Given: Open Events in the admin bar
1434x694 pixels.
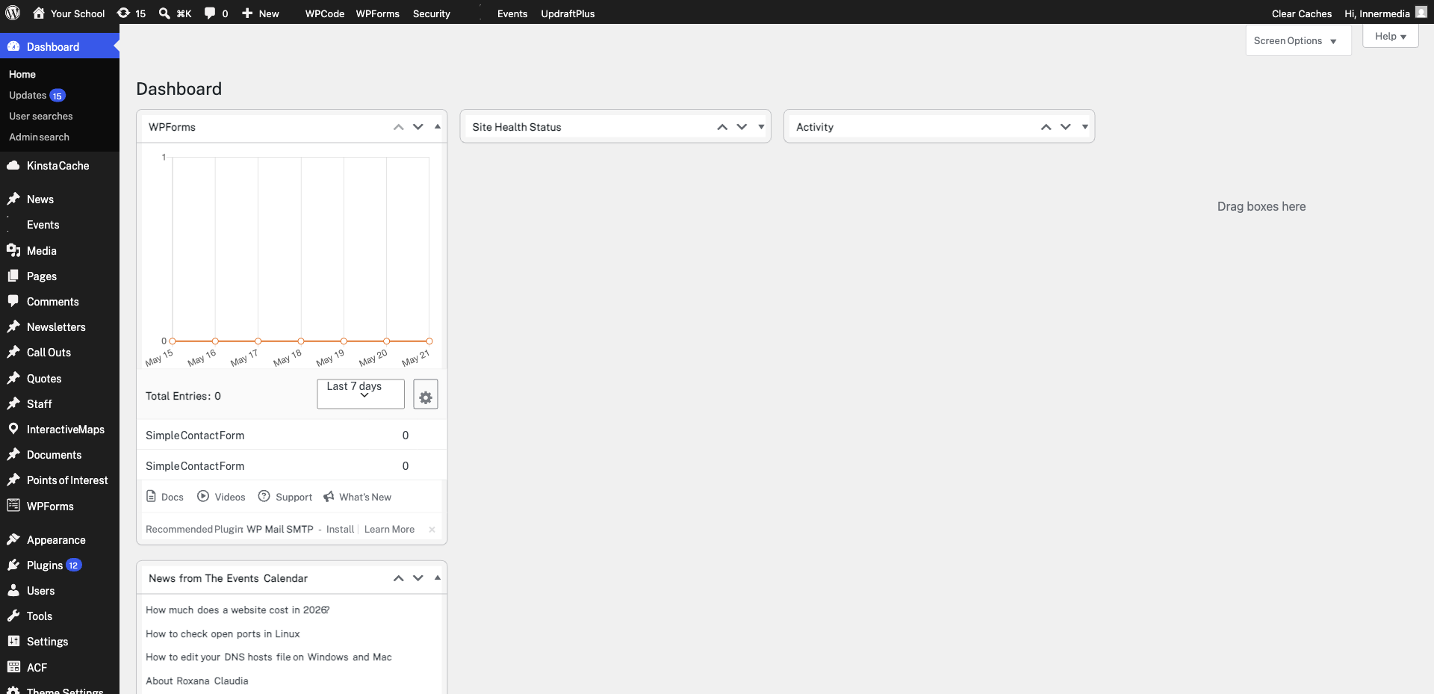Looking at the screenshot, I should (x=512, y=13).
